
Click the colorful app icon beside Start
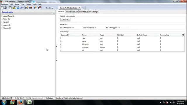point(13,102)
